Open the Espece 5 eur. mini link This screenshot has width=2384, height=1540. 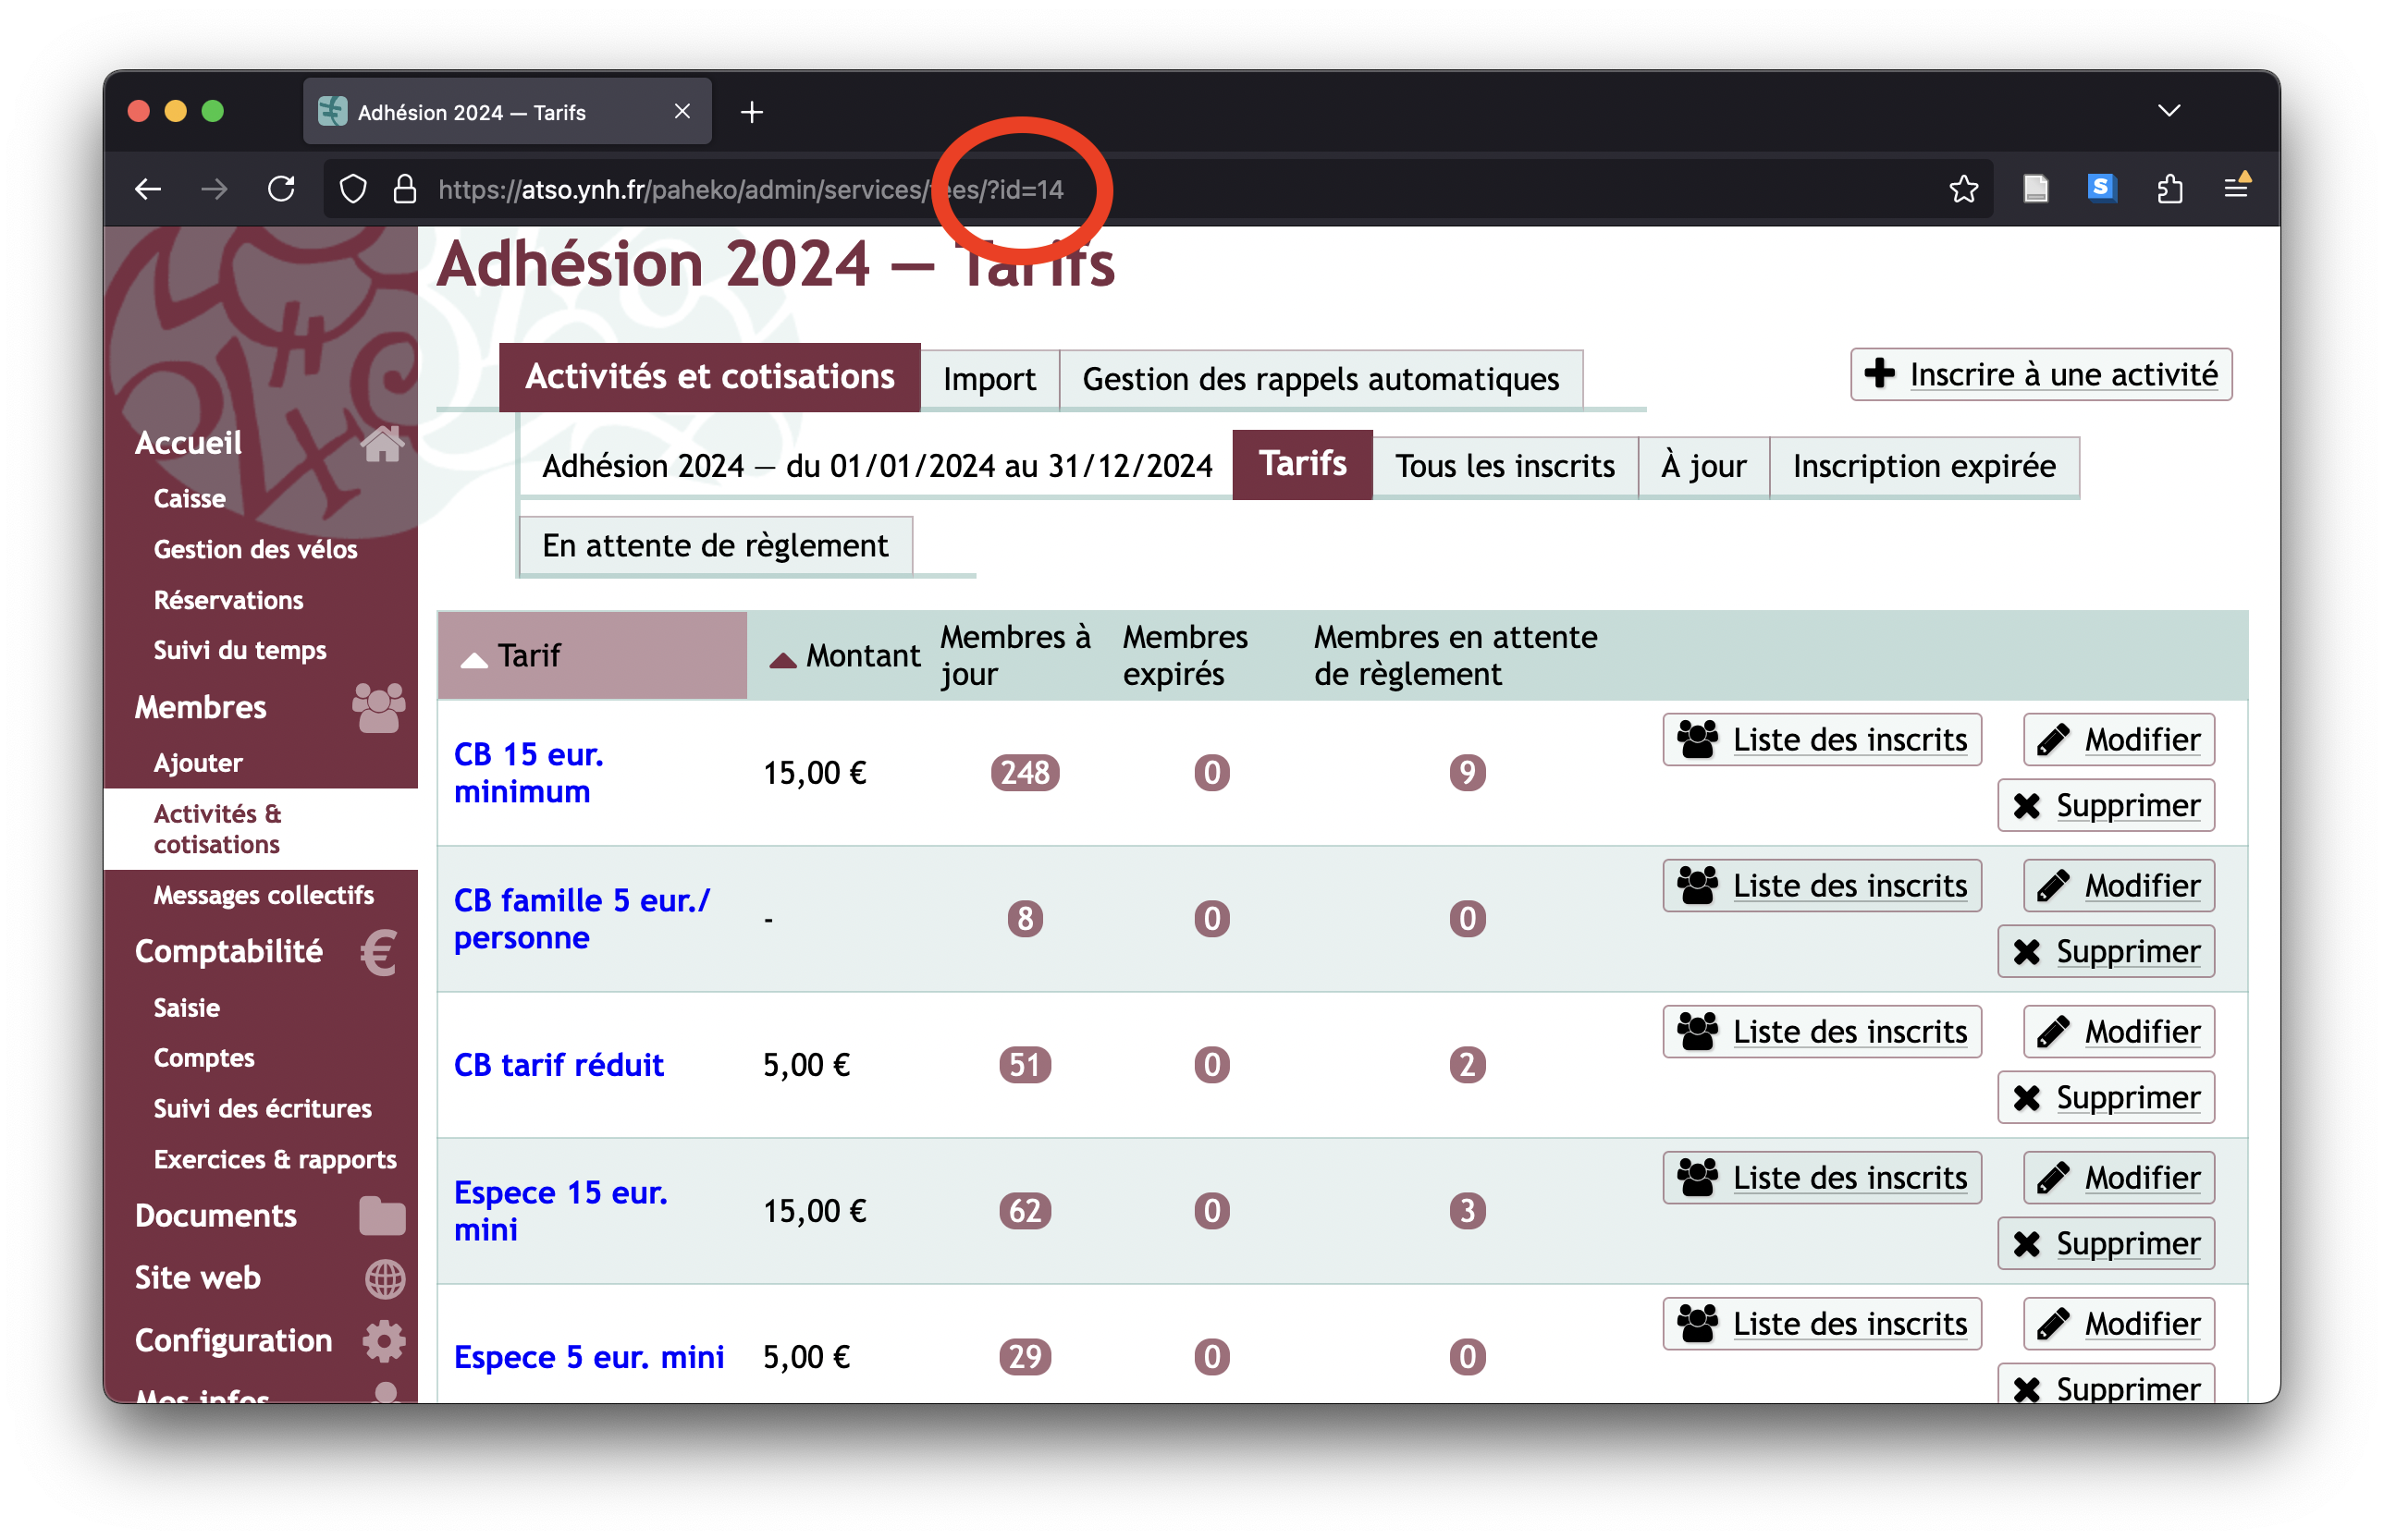tap(588, 1357)
